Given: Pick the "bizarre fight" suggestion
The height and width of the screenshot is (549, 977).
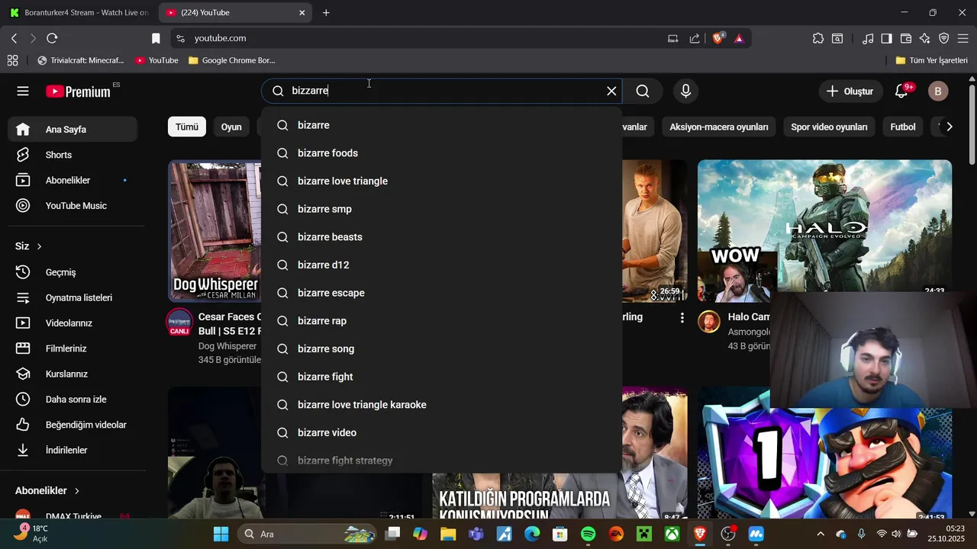Looking at the screenshot, I should click(x=441, y=377).
